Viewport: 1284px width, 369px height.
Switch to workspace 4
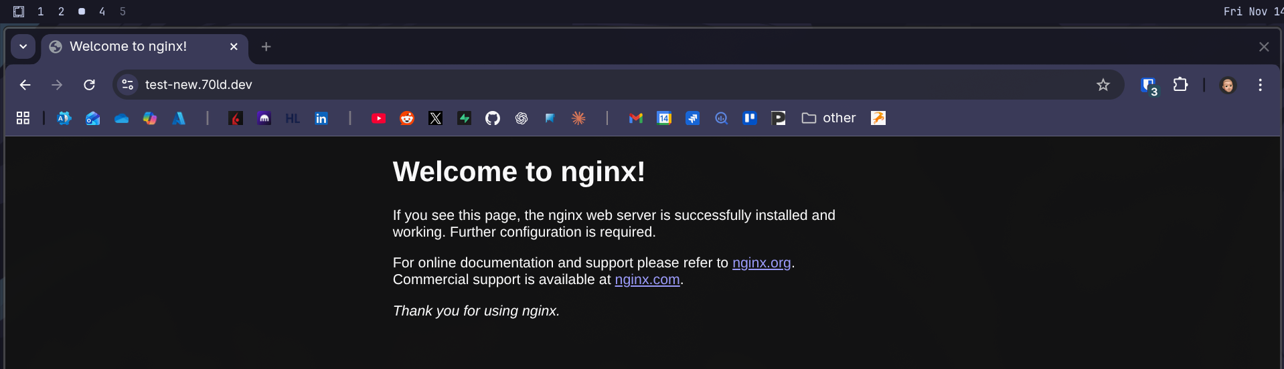tap(102, 11)
